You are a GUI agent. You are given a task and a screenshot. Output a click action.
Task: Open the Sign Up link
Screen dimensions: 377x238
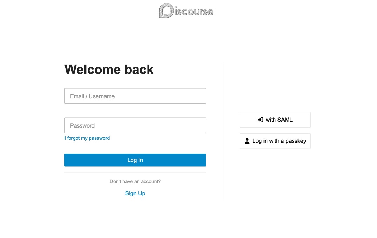point(135,193)
